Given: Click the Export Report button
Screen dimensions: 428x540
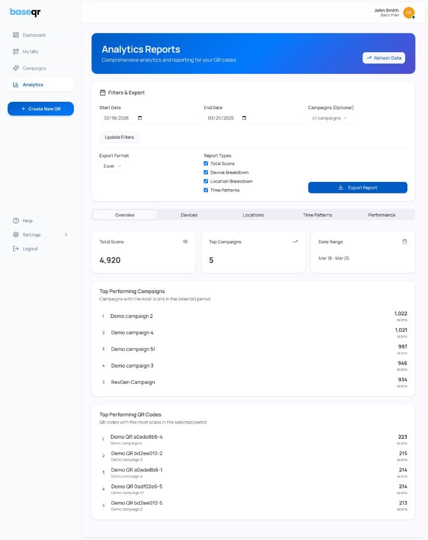Looking at the screenshot, I should point(357,187).
